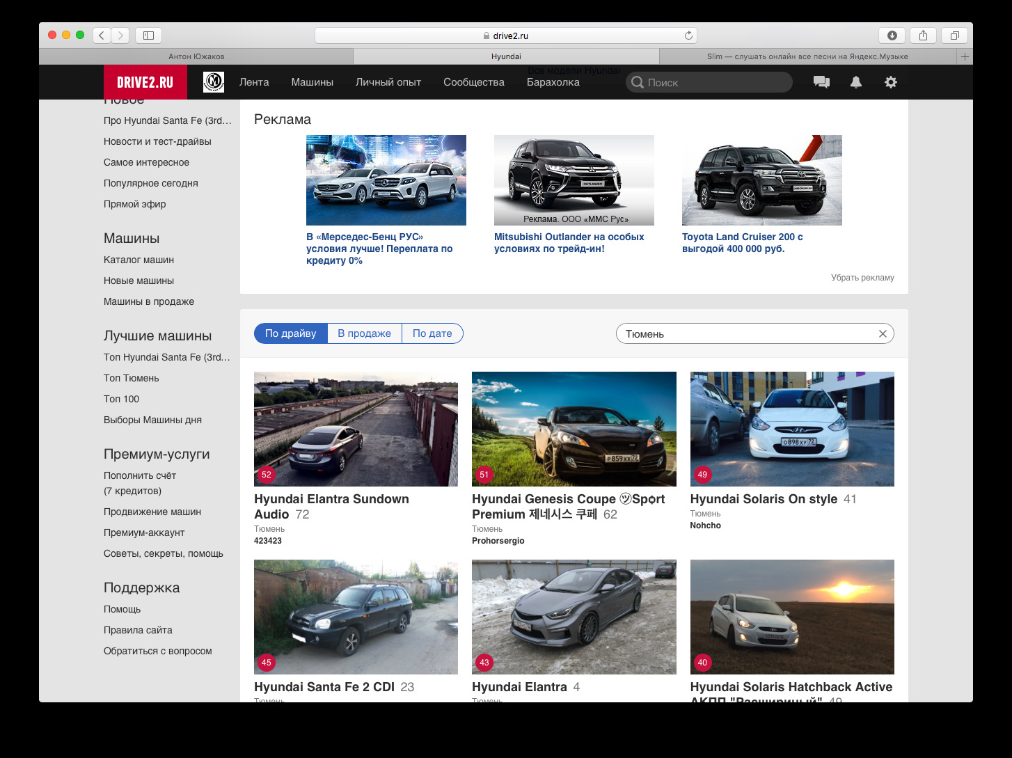Open the Барахолка menu item
1012x758 pixels.
(553, 82)
